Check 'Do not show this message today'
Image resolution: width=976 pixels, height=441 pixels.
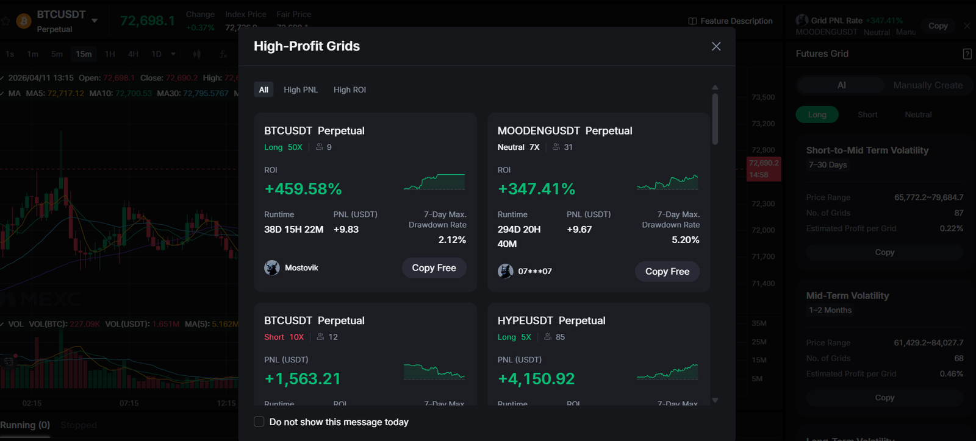coord(259,421)
